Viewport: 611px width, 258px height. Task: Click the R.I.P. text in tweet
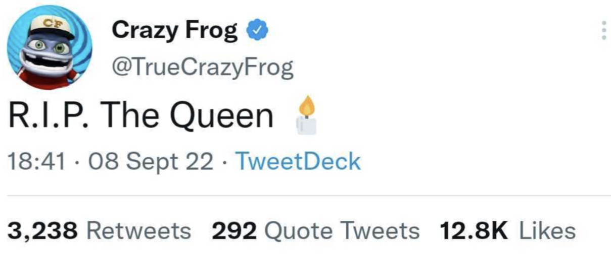[48, 116]
